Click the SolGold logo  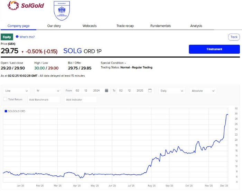(x=26, y=6)
